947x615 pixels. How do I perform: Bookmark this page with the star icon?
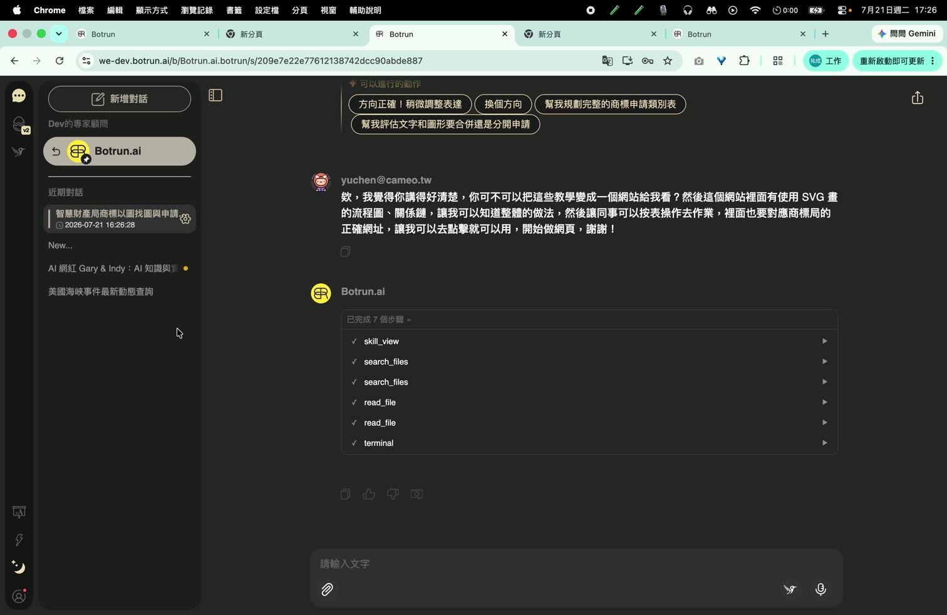pyautogui.click(x=668, y=61)
